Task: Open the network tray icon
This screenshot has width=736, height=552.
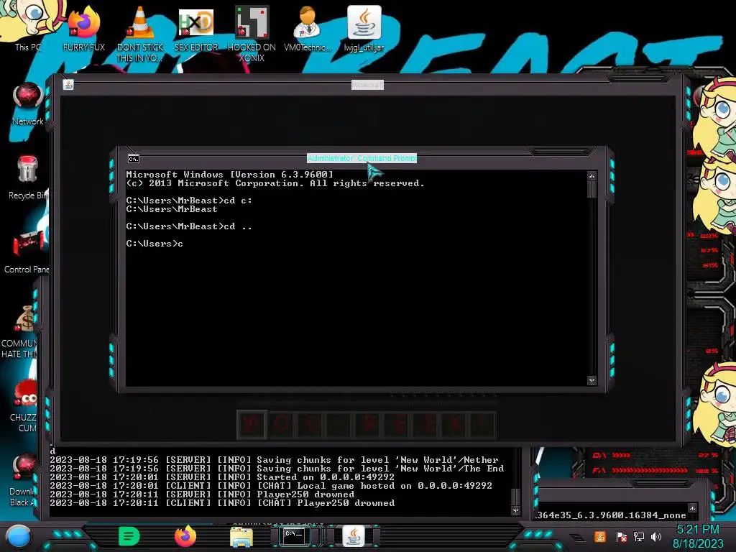Action: (x=639, y=536)
